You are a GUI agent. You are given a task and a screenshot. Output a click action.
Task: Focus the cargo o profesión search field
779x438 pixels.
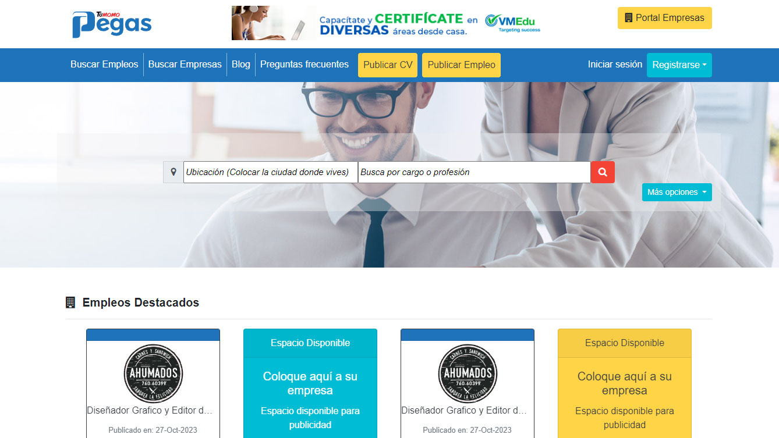click(x=474, y=172)
